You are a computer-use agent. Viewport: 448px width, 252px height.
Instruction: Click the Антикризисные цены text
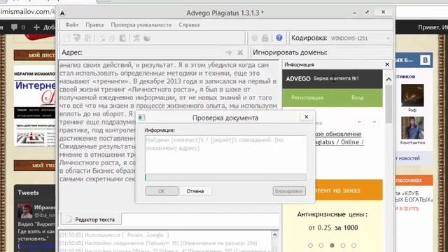point(332,214)
